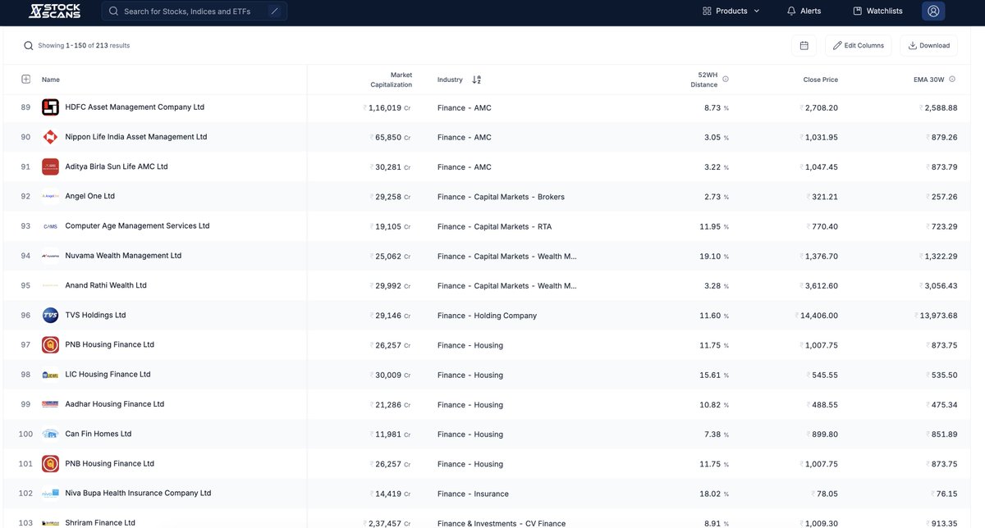Open the user profile avatar icon
This screenshot has height=528, width=985.
[933, 11]
